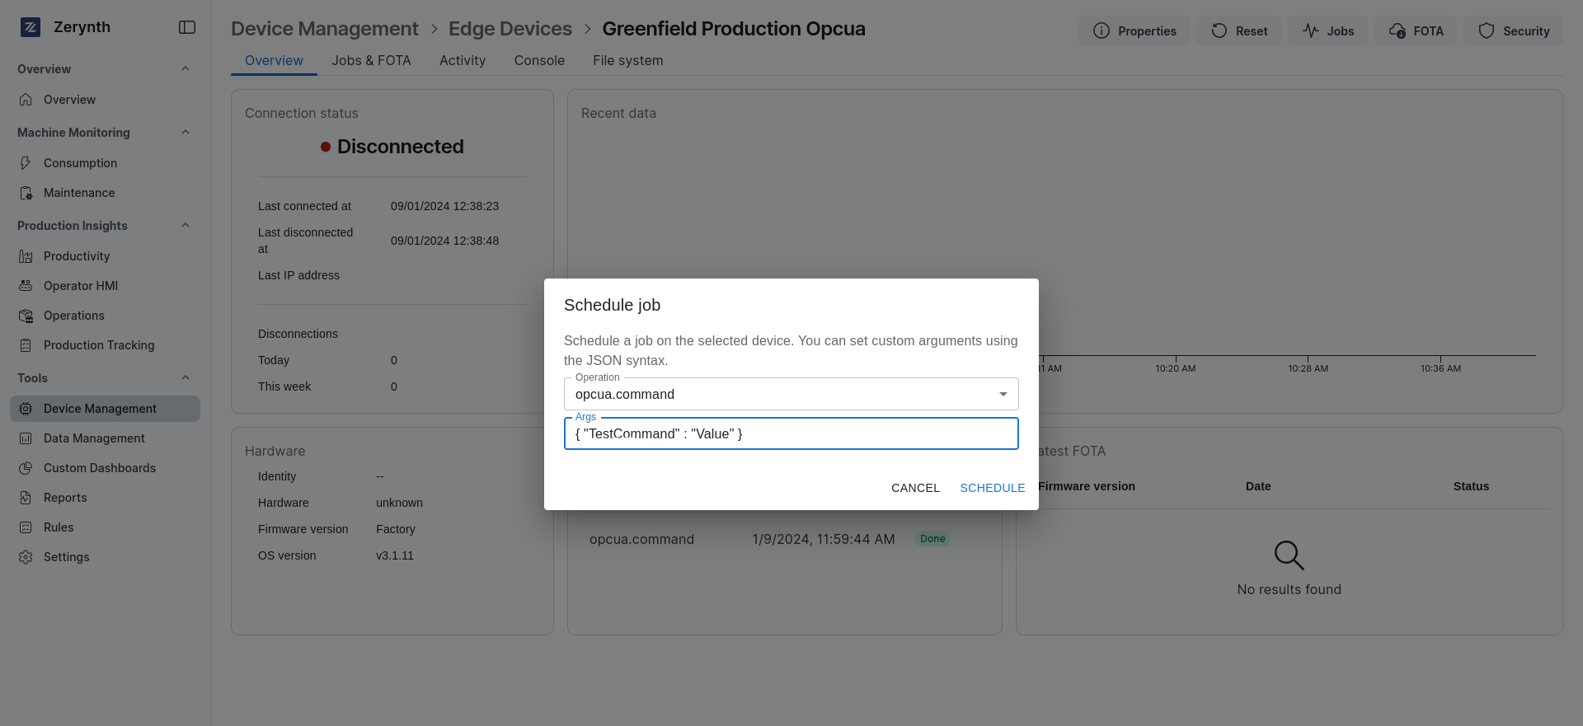Click job date 1/9/2024, 11:59:44 AM
The width and height of the screenshot is (1583, 726).
coord(823,539)
